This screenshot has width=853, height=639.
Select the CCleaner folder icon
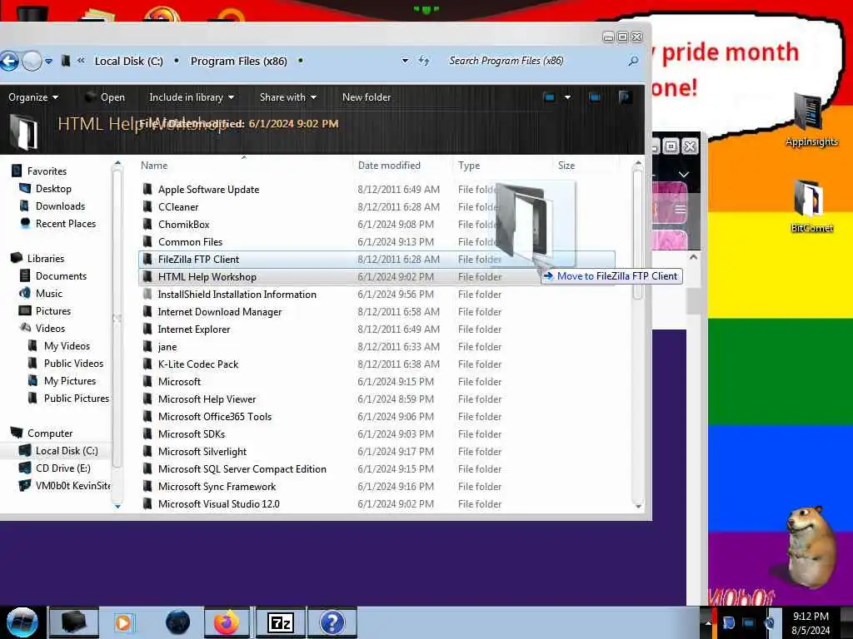[x=147, y=206]
